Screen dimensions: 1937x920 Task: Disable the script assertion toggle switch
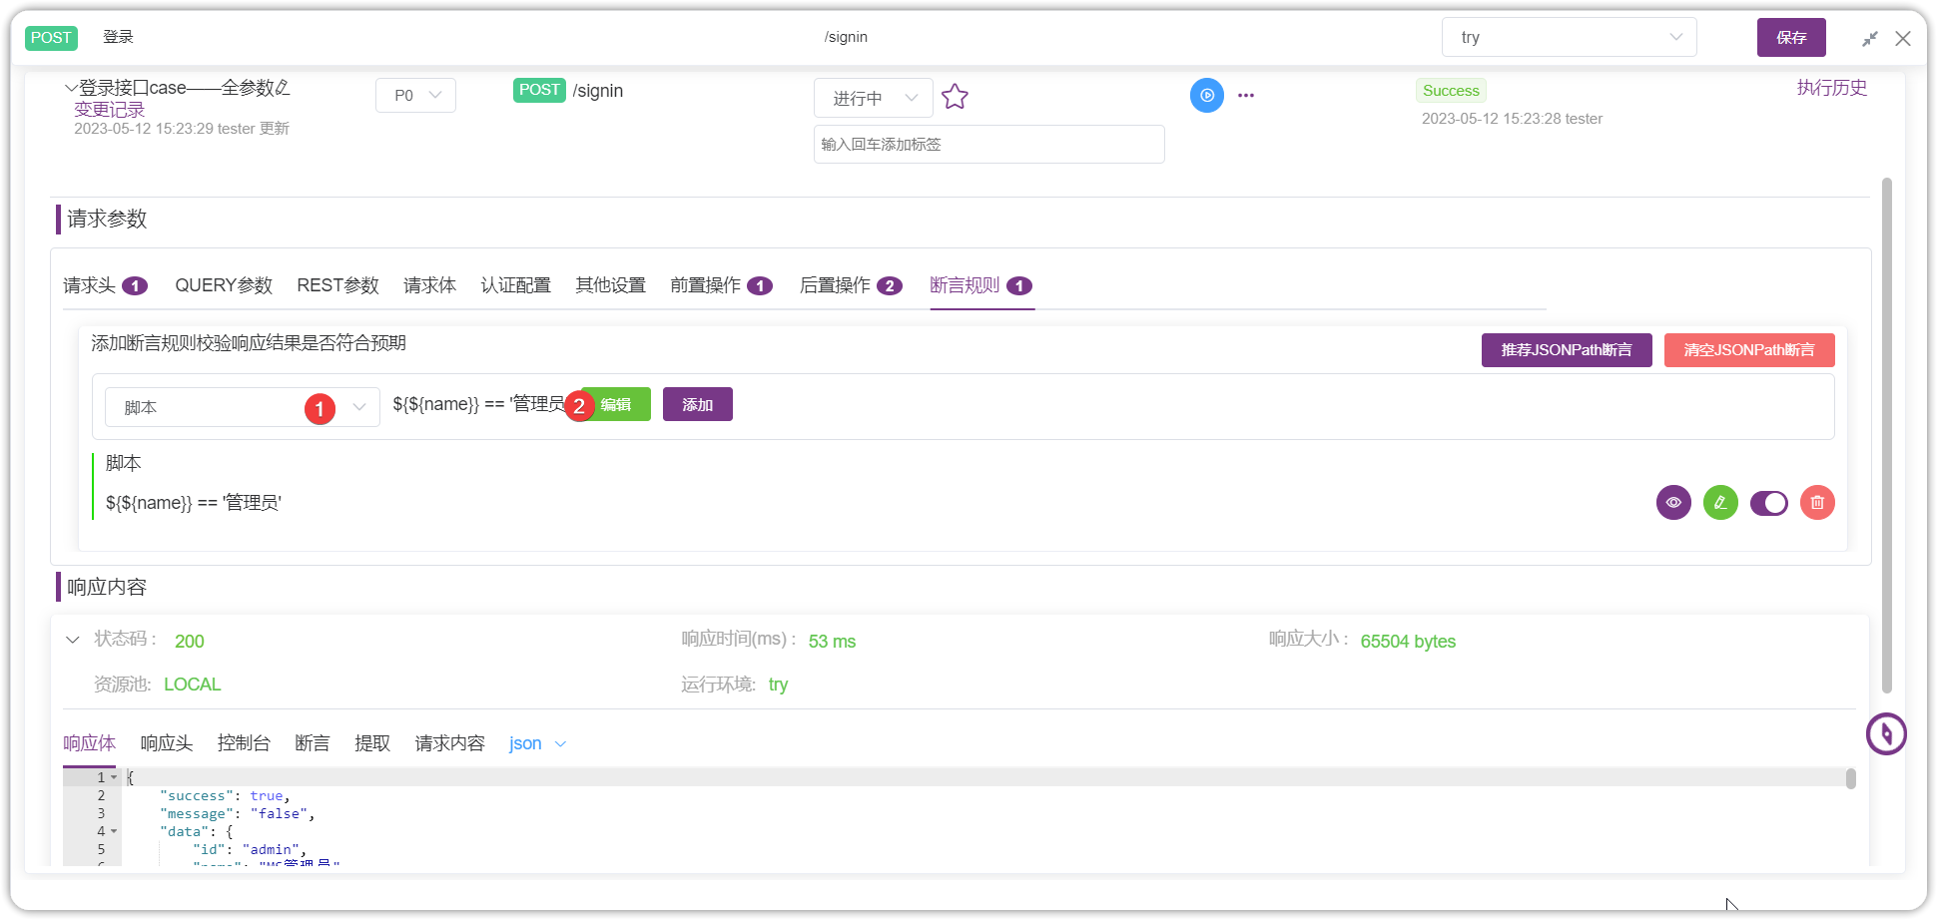pos(1768,503)
